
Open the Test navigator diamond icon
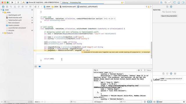click(x=19, y=7)
